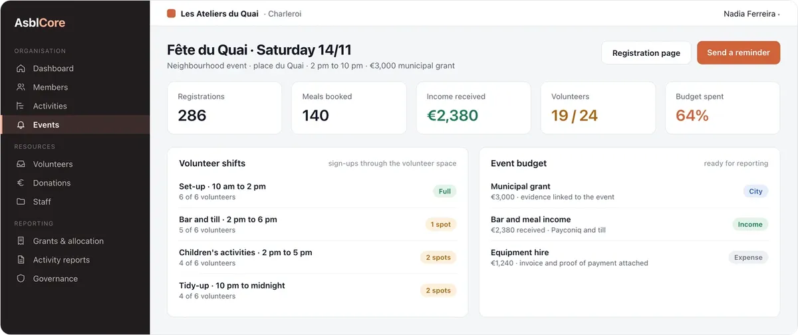Click the 1 spot badge
Screen dimensions: 798x335
pyautogui.click(x=441, y=225)
